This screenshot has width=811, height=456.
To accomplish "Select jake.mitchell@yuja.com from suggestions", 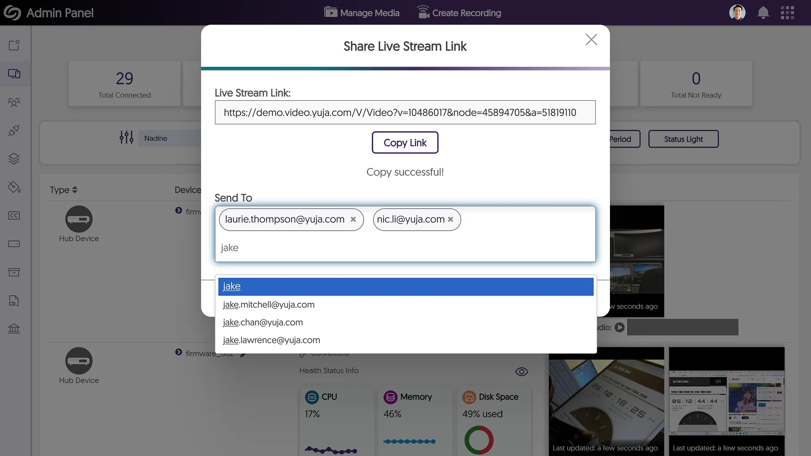I will [x=269, y=304].
